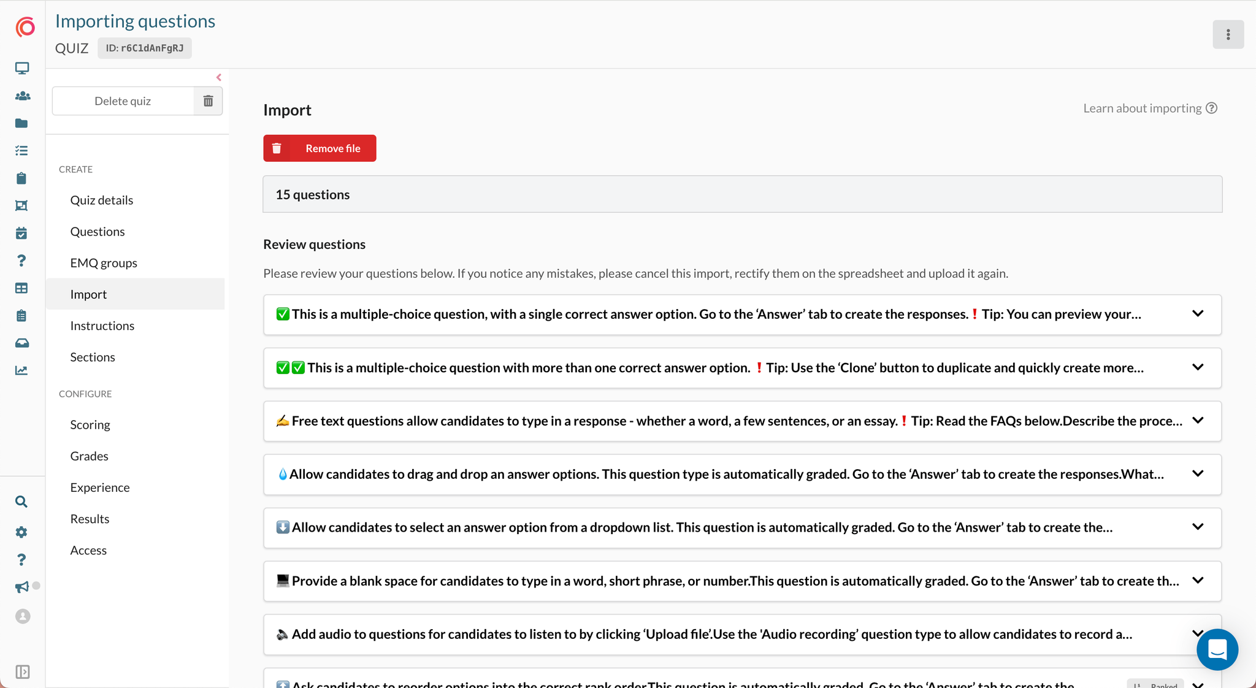Open the search magnifier icon in sidebar
This screenshot has height=688, width=1256.
(x=22, y=502)
